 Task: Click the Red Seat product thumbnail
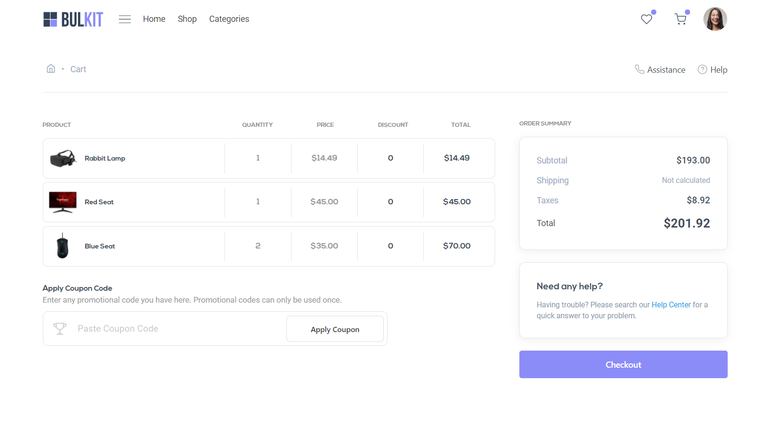tap(63, 202)
